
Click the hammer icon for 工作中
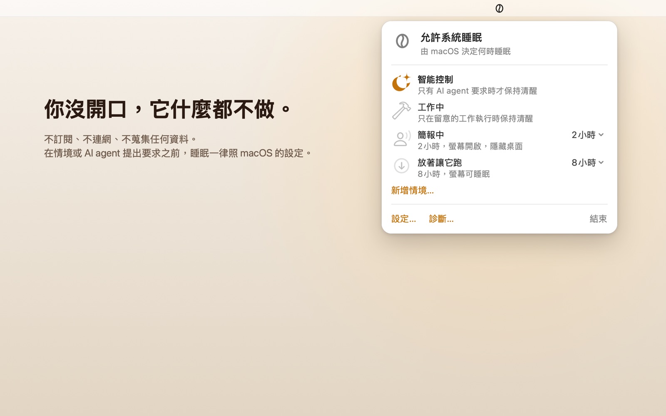401,111
